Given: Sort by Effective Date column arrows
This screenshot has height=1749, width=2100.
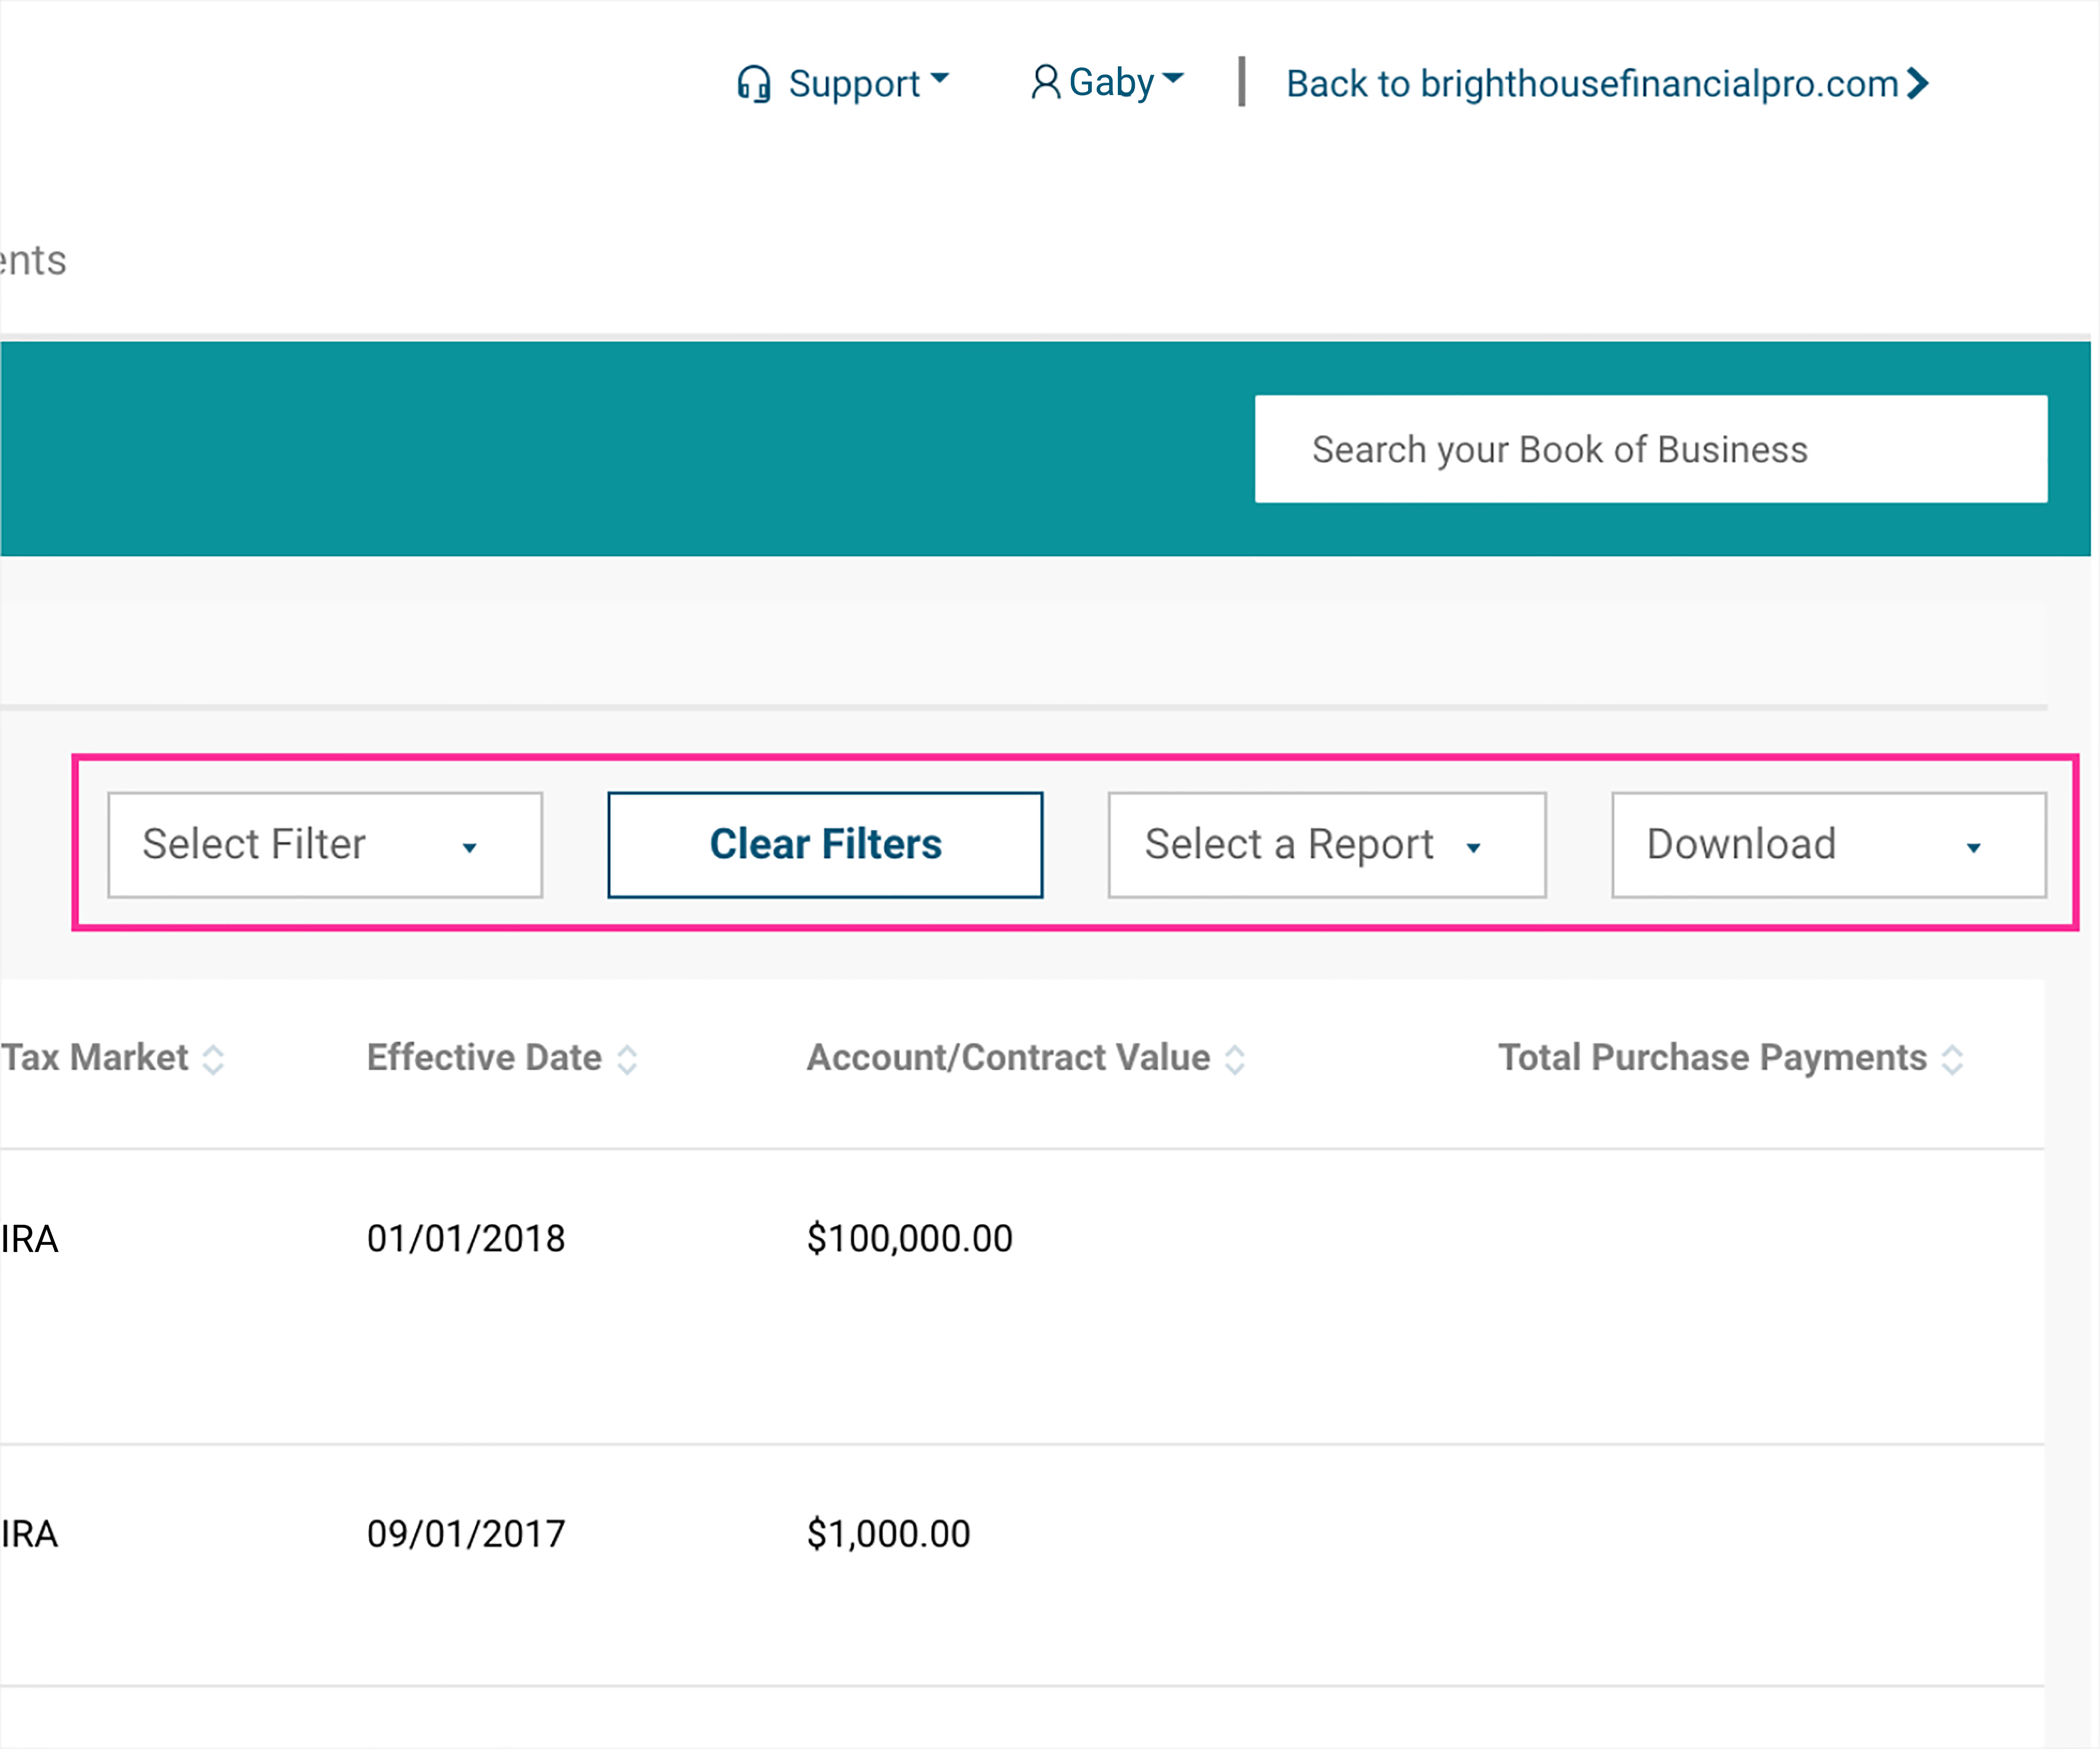Looking at the screenshot, I should [x=627, y=1059].
